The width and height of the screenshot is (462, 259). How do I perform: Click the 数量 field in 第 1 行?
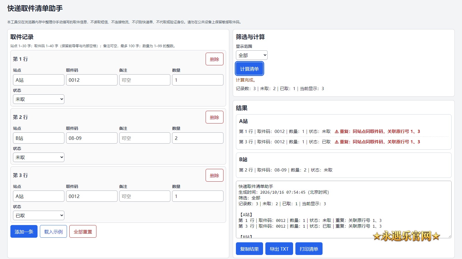198,80
